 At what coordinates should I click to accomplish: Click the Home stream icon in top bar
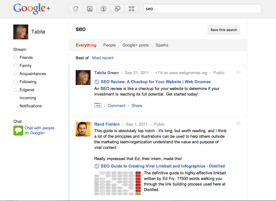pyautogui.click(x=76, y=9)
